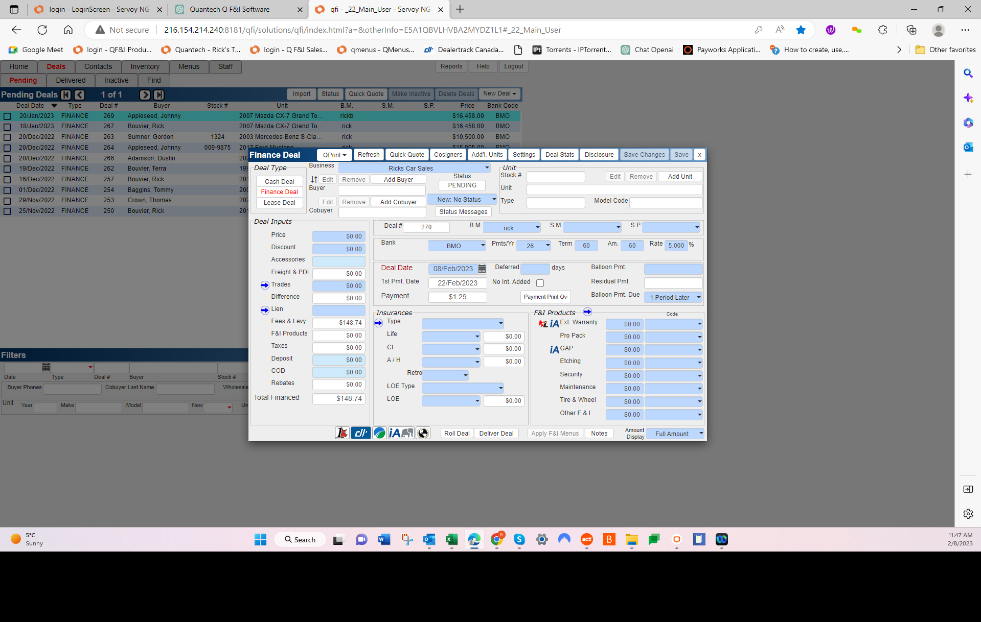Click the Dealertrack icon at dialog bottom
Viewport: 981px width, 622px height.
361,433
